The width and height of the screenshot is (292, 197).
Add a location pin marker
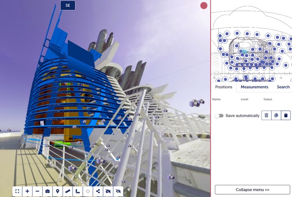pyautogui.click(x=58, y=191)
